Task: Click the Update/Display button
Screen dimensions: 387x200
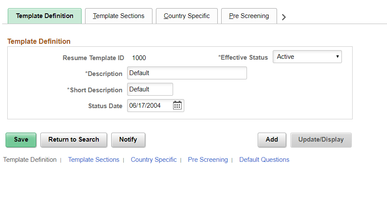Action: 321,140
